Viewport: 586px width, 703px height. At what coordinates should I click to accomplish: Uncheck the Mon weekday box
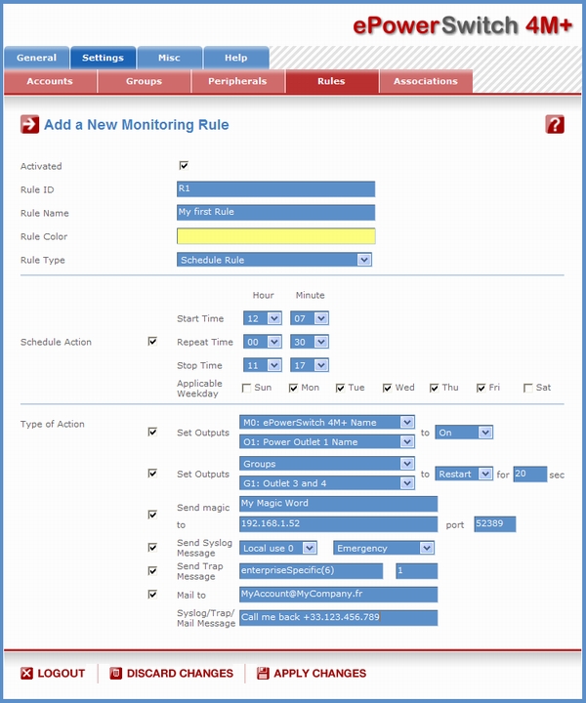293,388
